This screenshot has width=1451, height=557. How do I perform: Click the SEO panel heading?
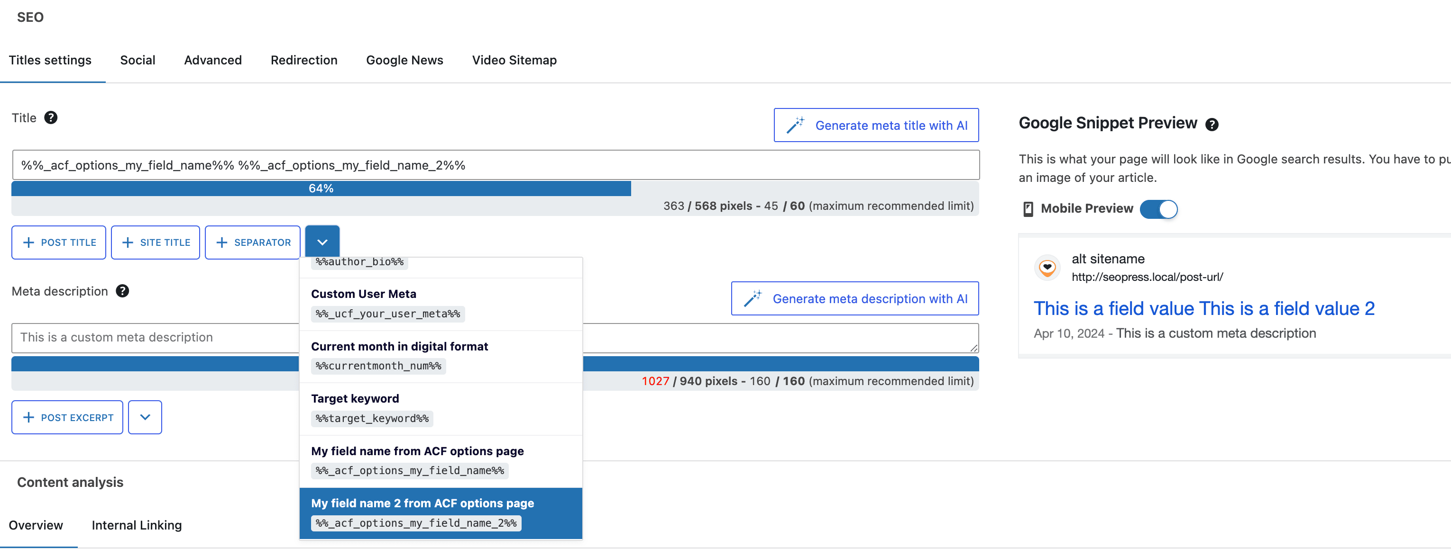pos(30,17)
